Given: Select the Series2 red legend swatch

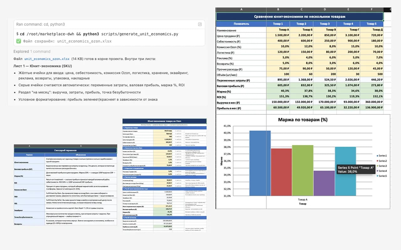Looking at the screenshot, I should (x=377, y=161).
